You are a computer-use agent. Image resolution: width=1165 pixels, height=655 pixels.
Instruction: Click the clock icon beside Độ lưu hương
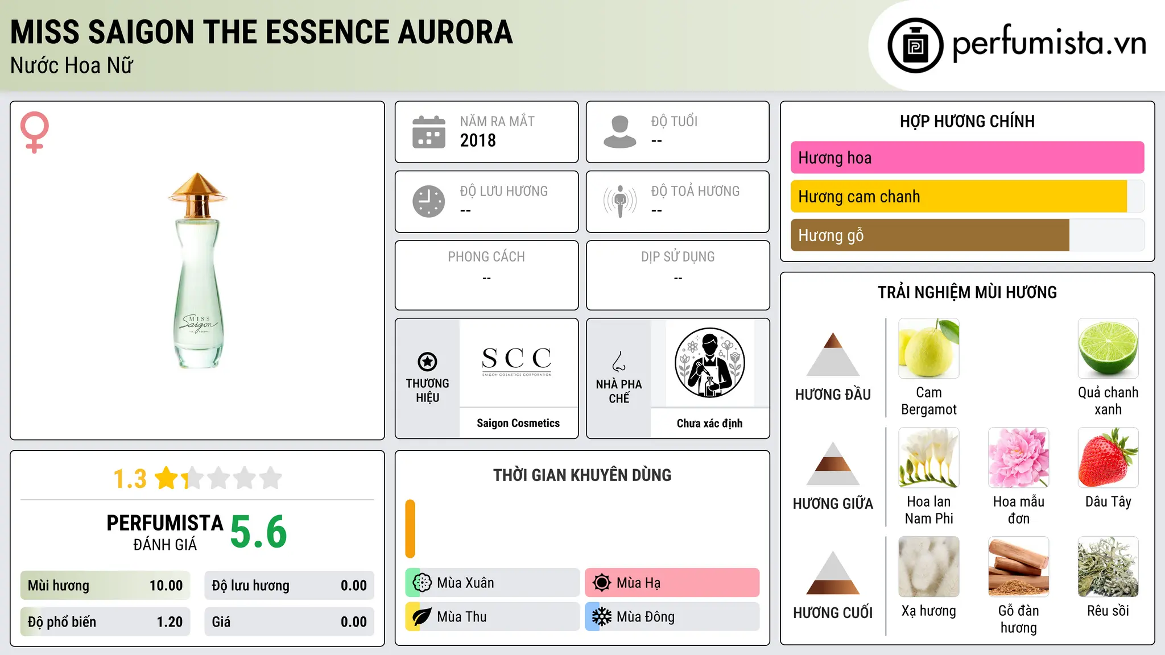point(428,201)
